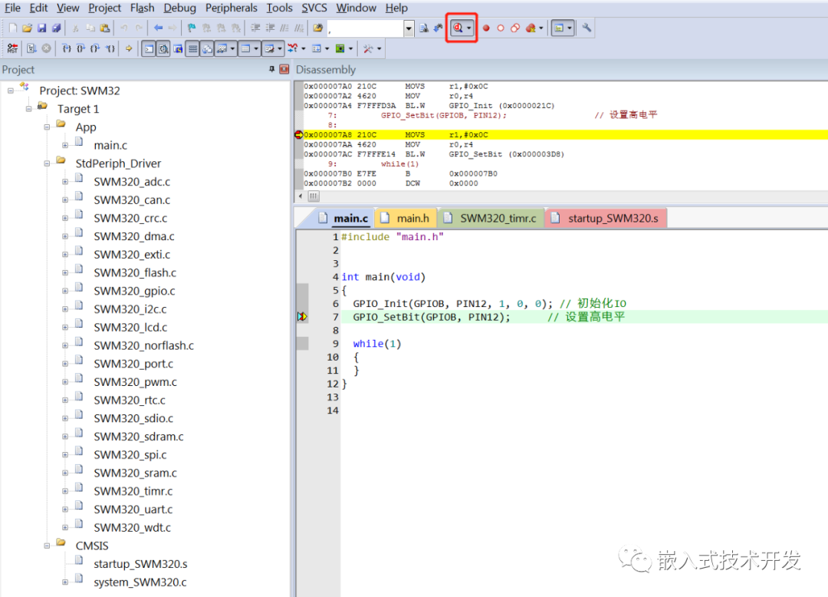Open the search combo box dropdown arrow
The image size is (828, 597).
[409, 28]
